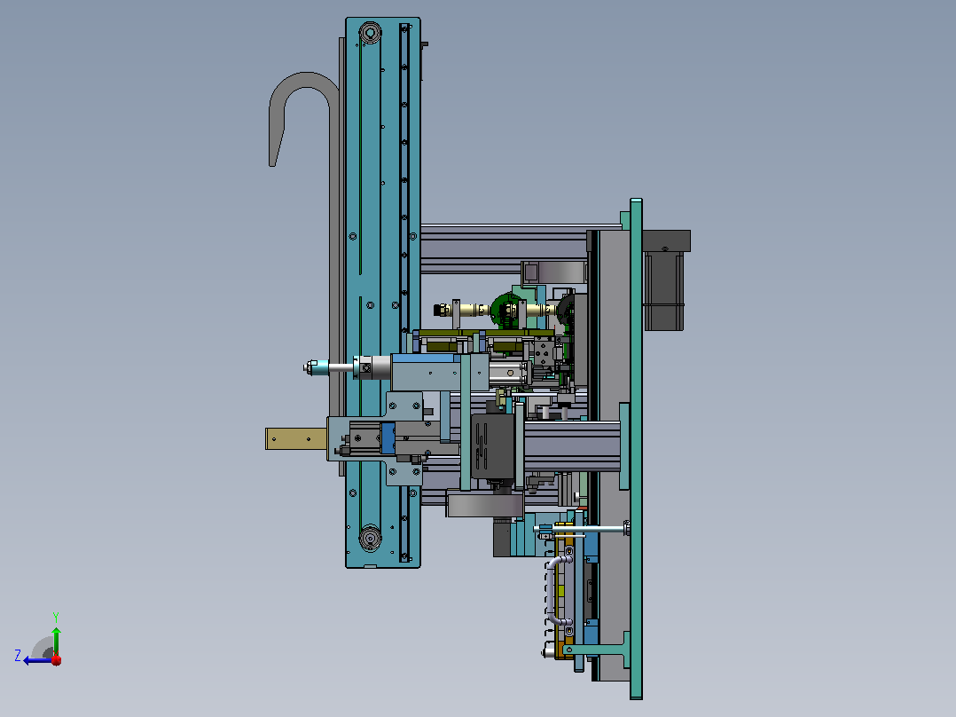
Task: Pick the gray disc below center box
Action: pos(485,505)
